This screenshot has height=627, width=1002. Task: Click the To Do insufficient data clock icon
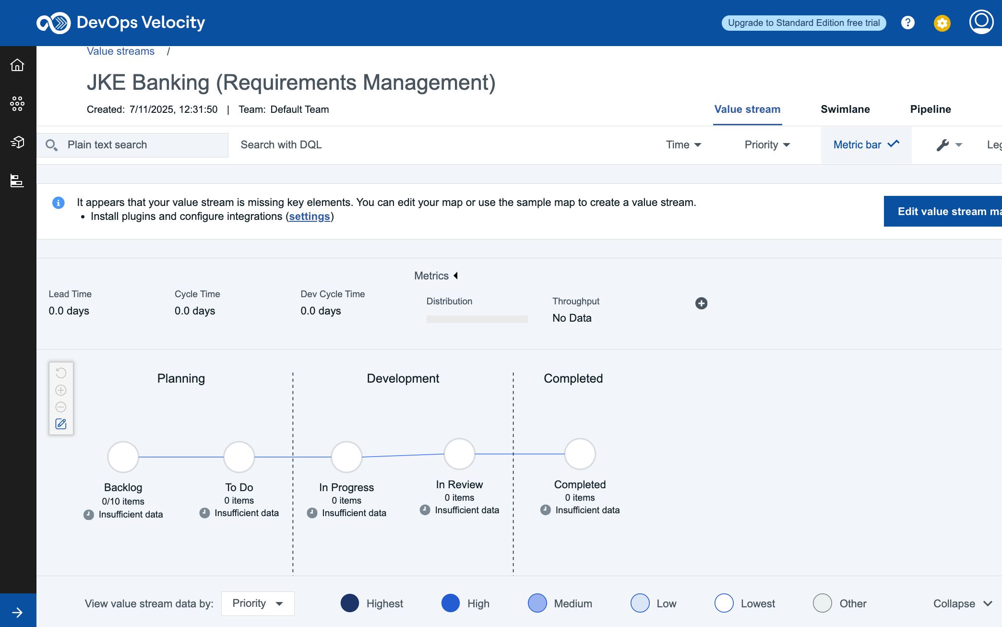click(204, 513)
